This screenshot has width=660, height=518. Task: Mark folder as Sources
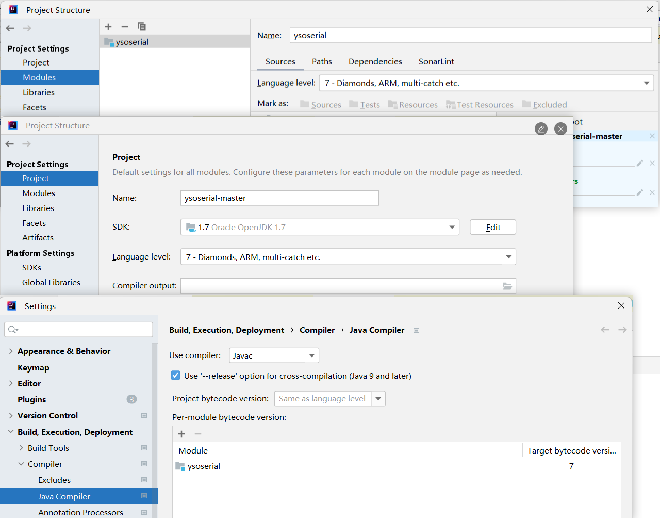point(321,105)
